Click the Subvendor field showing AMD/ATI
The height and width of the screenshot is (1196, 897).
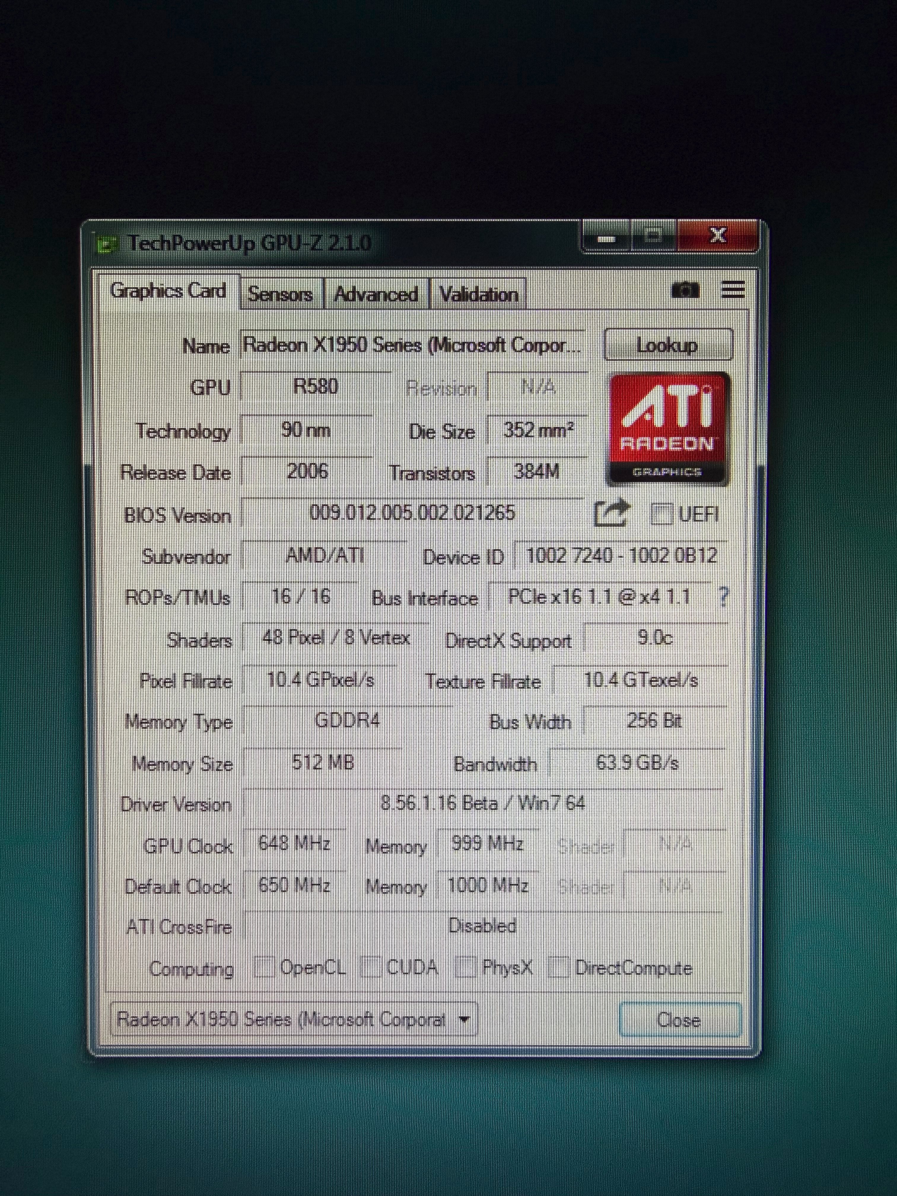point(324,555)
